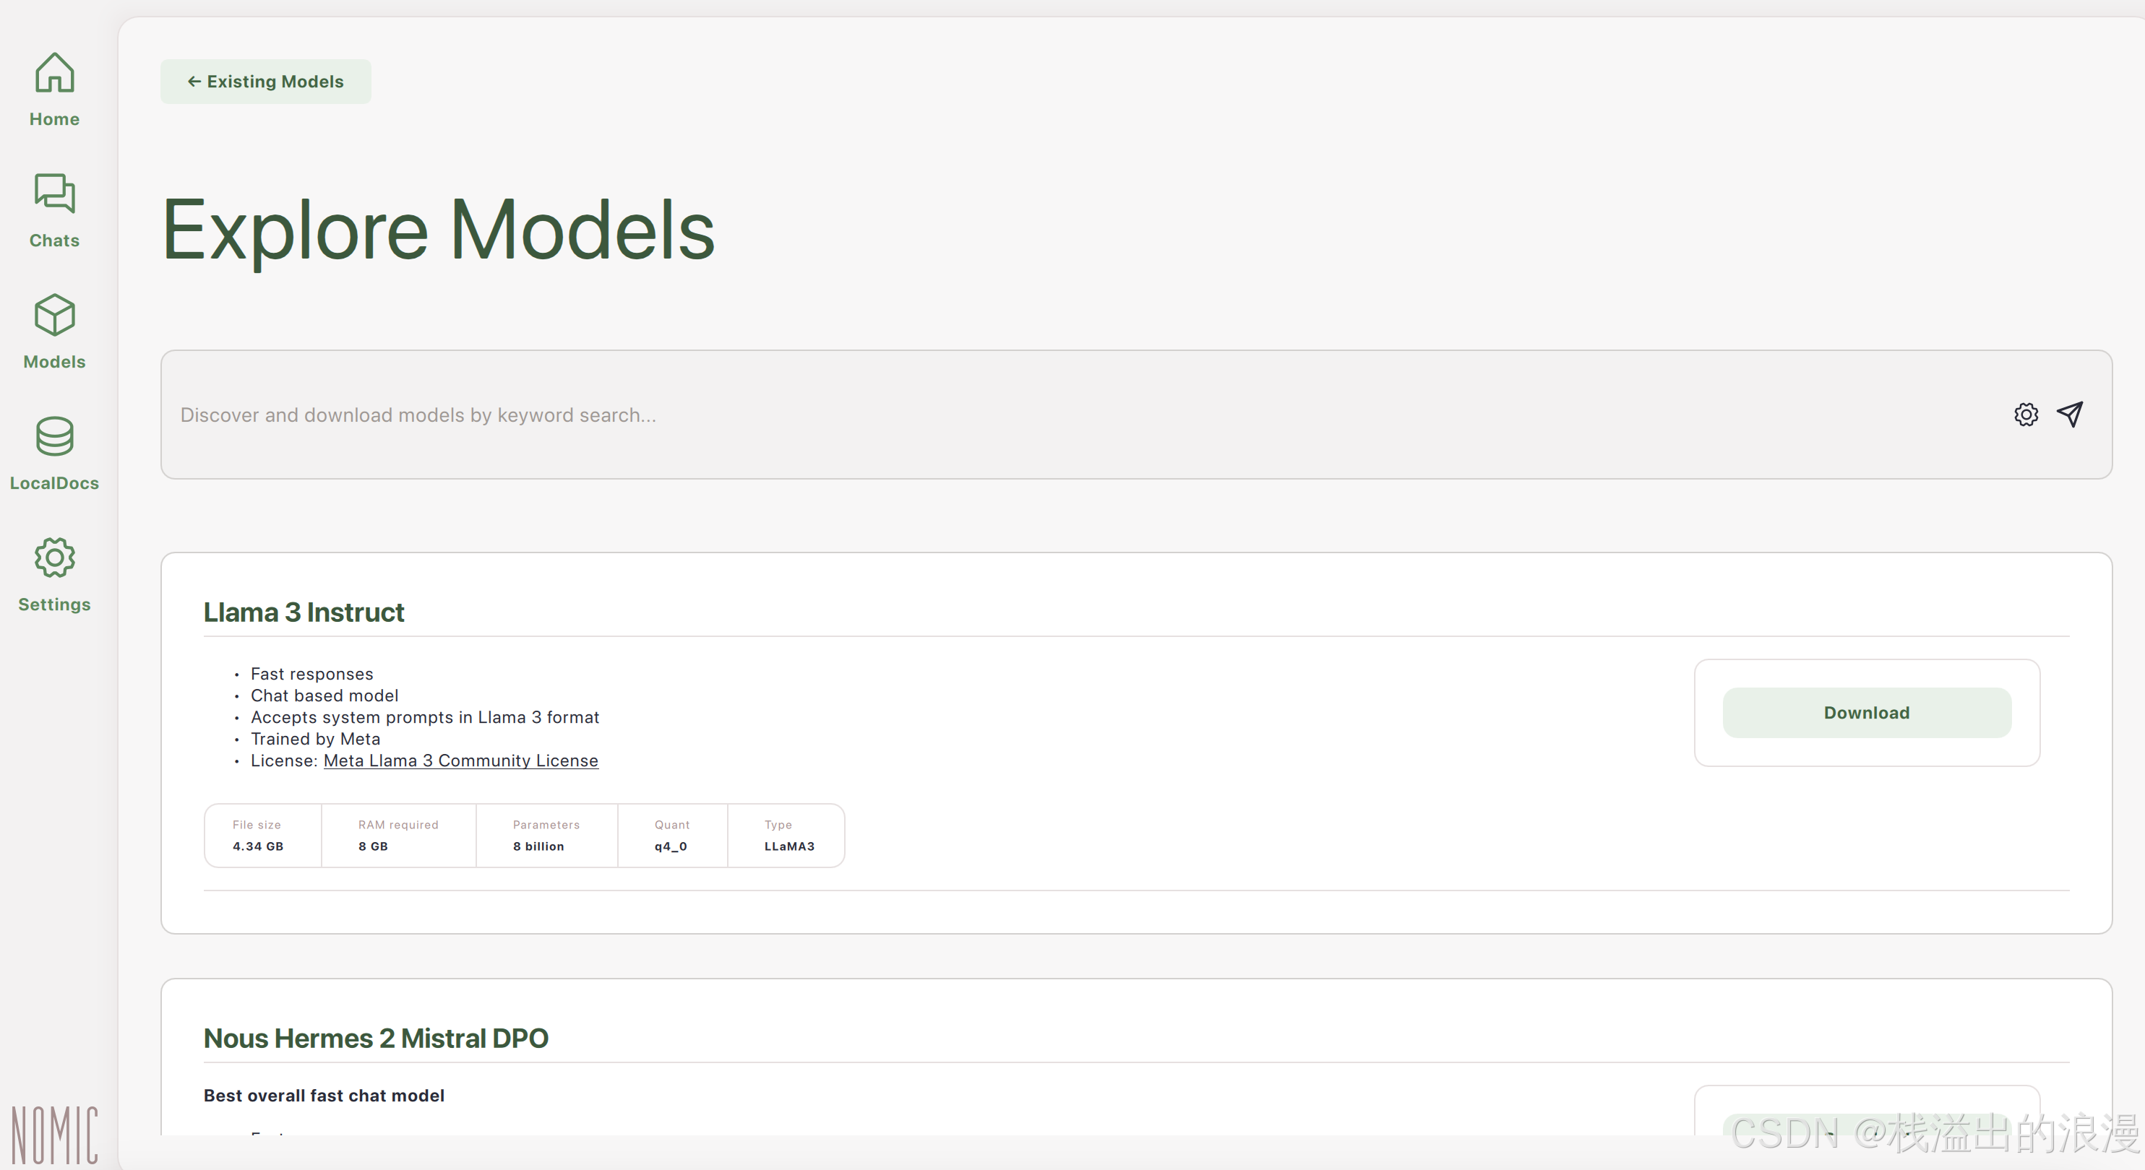Select 'Best overall fast chat model' text

pyautogui.click(x=324, y=1096)
